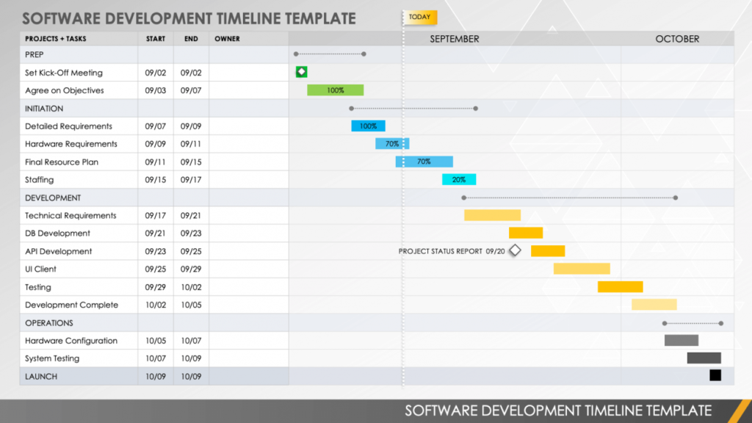Toggle the INITIATION section header
Image resolution: width=752 pixels, height=423 pixels.
[43, 108]
